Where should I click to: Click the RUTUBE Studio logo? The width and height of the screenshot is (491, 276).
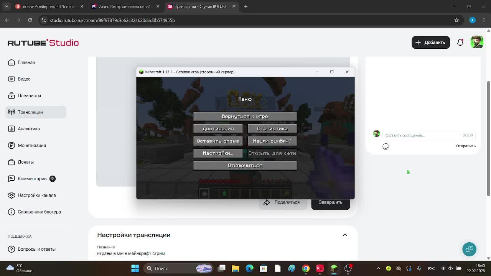(x=43, y=43)
